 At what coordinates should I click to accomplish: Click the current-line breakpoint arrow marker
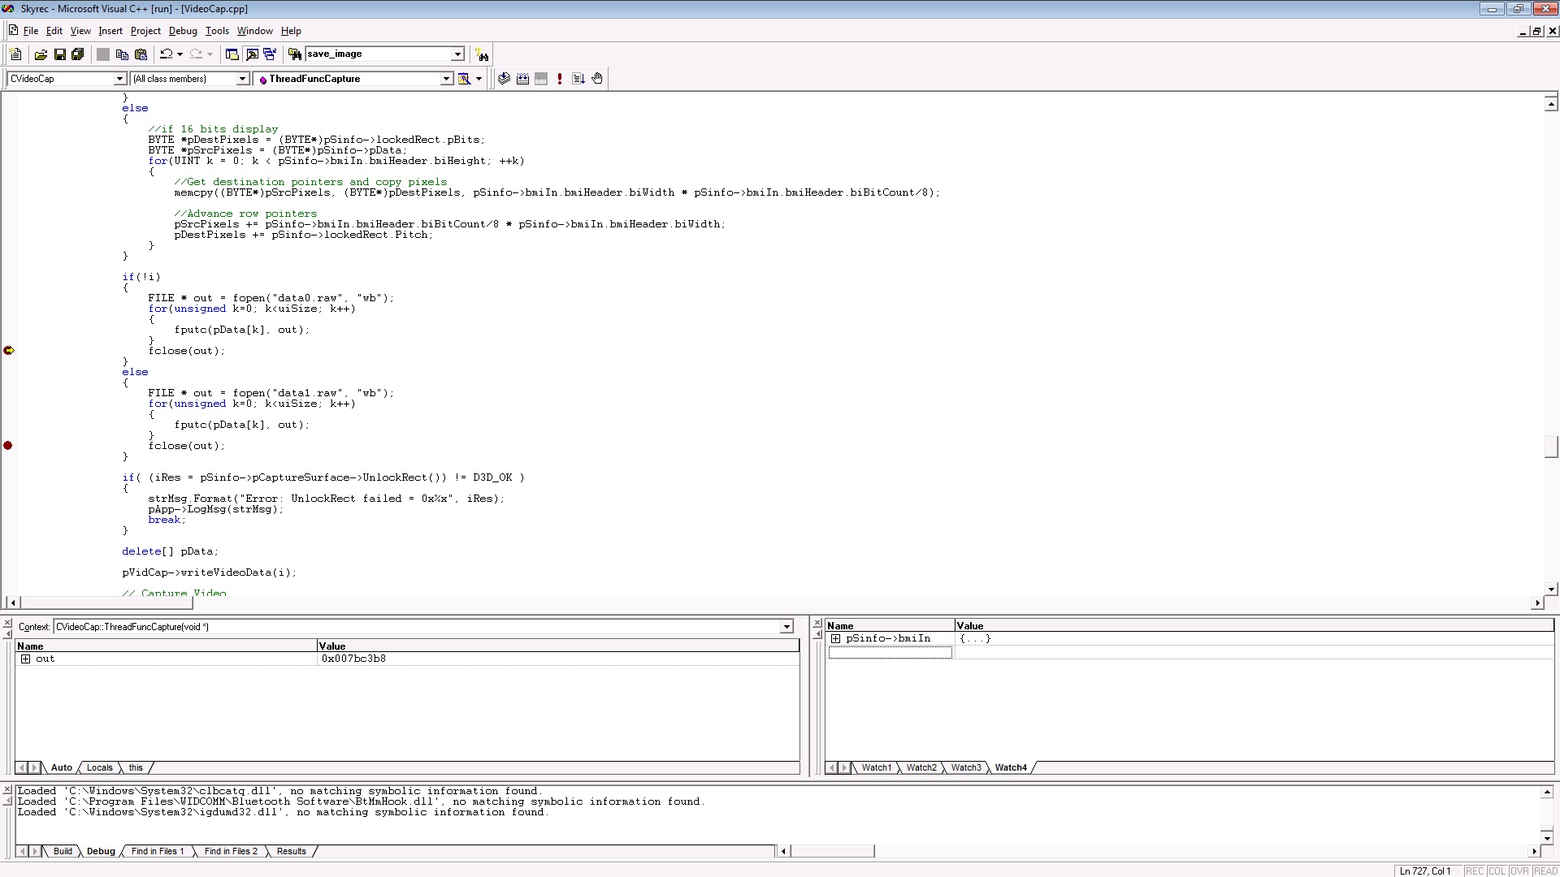tap(9, 351)
